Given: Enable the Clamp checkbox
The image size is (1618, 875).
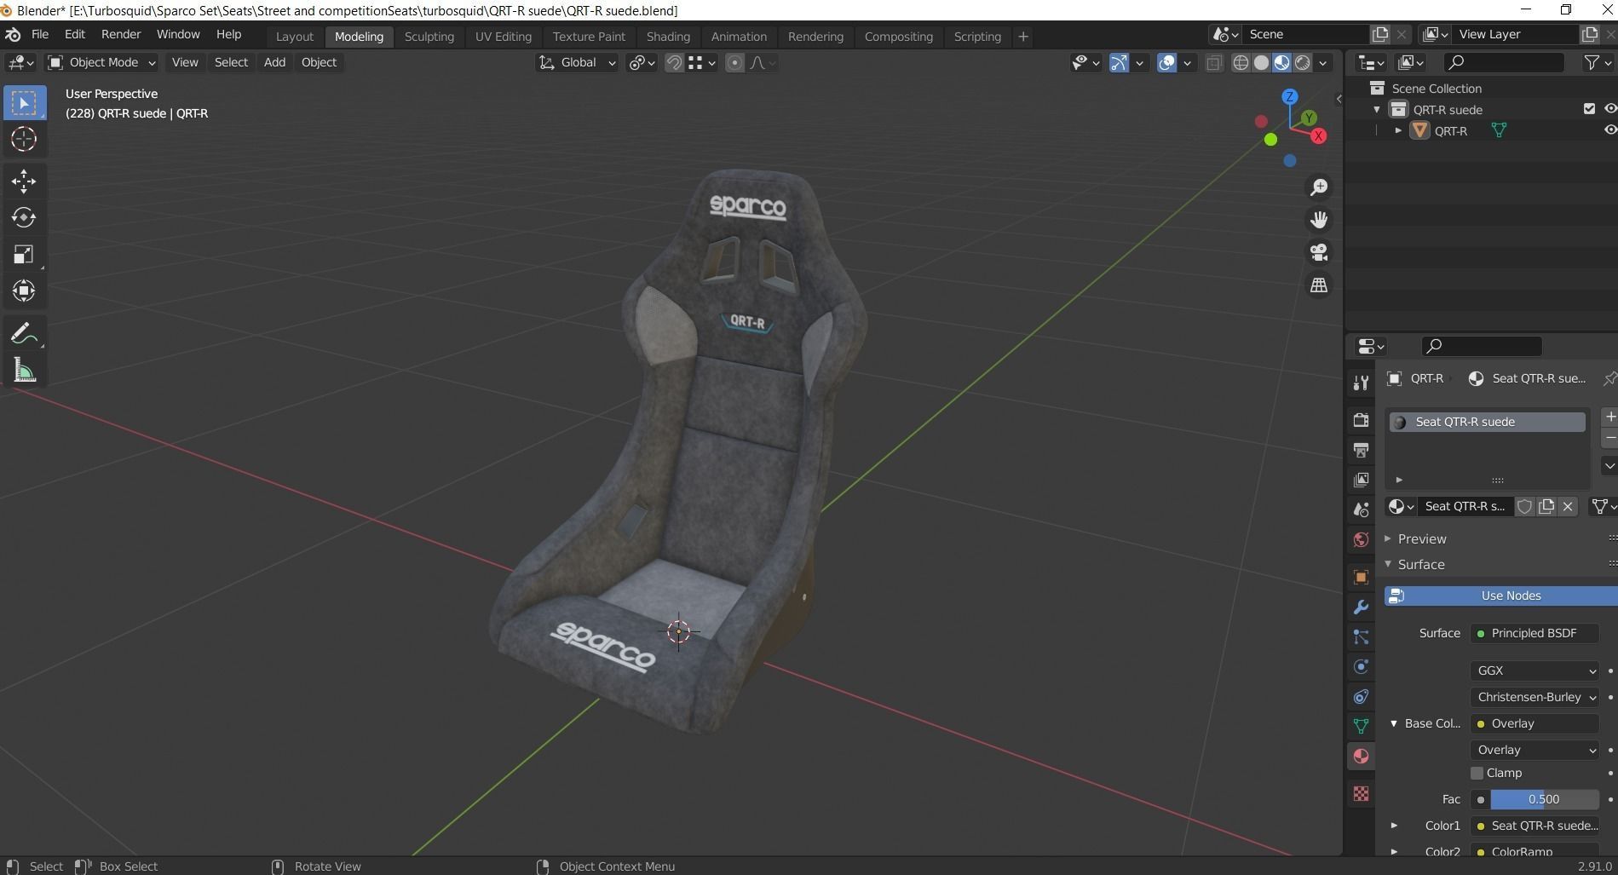Looking at the screenshot, I should [1477, 773].
